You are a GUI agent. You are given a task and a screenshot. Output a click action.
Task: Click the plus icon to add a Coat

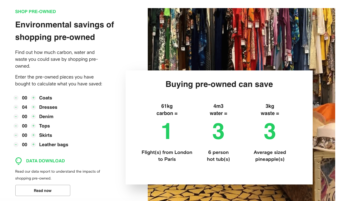tap(33, 98)
